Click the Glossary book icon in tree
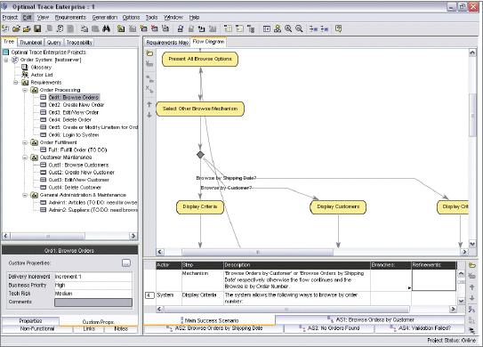 25,68
